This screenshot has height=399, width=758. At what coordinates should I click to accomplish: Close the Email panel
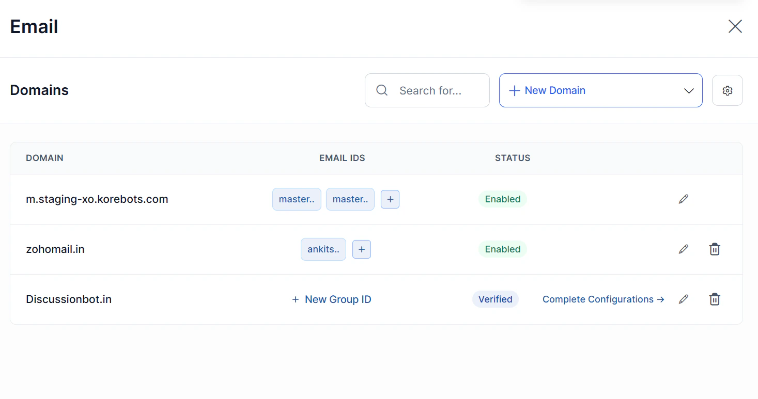(x=735, y=26)
